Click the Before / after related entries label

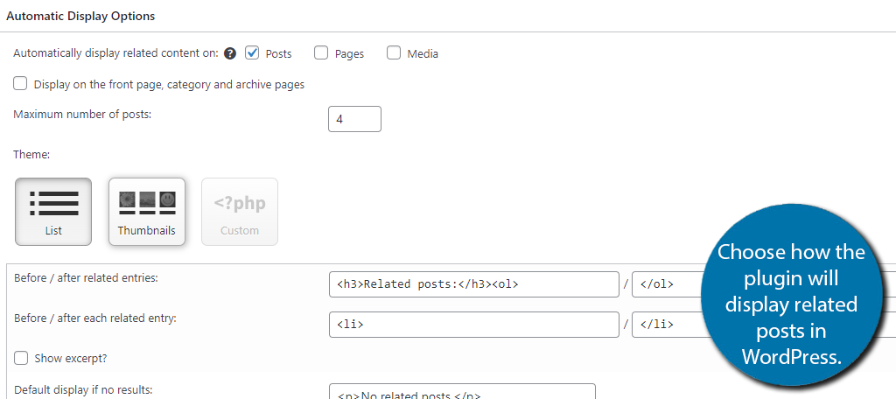(86, 278)
